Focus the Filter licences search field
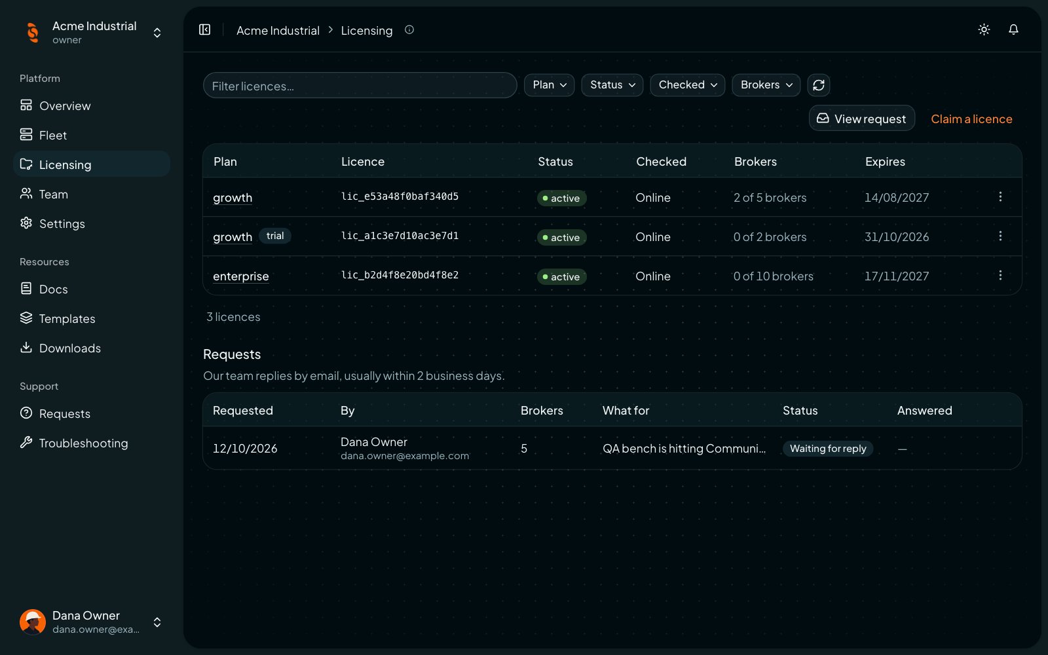This screenshot has height=655, width=1048. click(360, 85)
